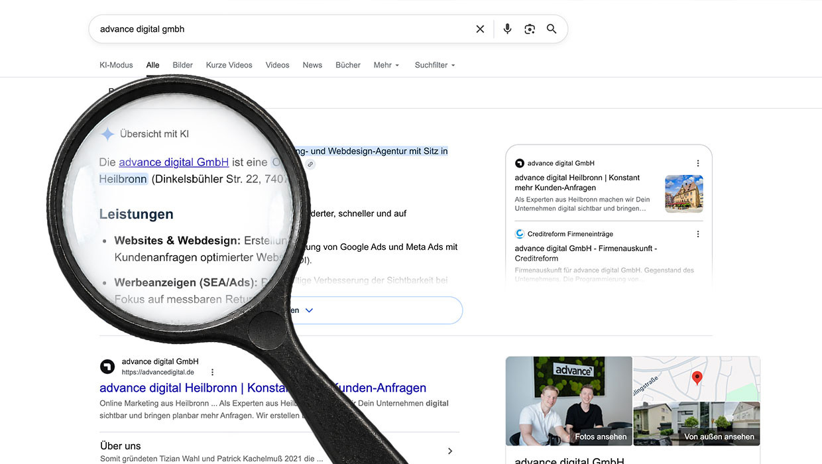Open the Kurze Videos tab
The image size is (822, 464).
pyautogui.click(x=229, y=65)
